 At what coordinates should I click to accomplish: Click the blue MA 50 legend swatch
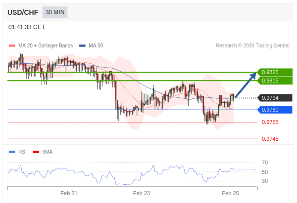[x=82, y=45]
